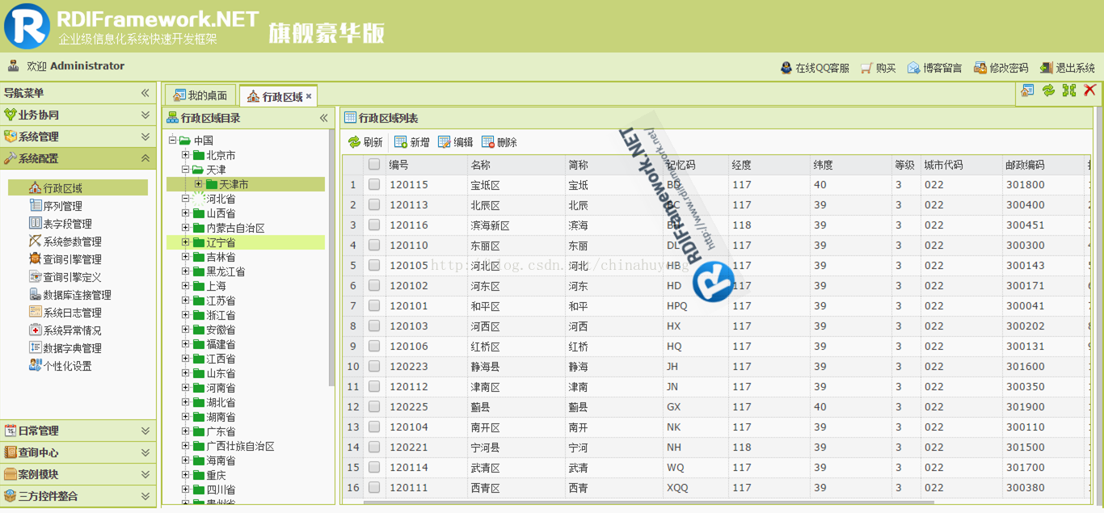Expand the 业务协同 accordion section
The image size is (1104, 513).
145,115
